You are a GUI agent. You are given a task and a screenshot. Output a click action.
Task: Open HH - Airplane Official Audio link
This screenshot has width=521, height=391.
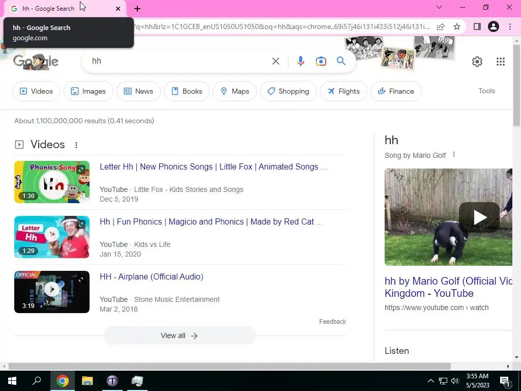coord(152,276)
